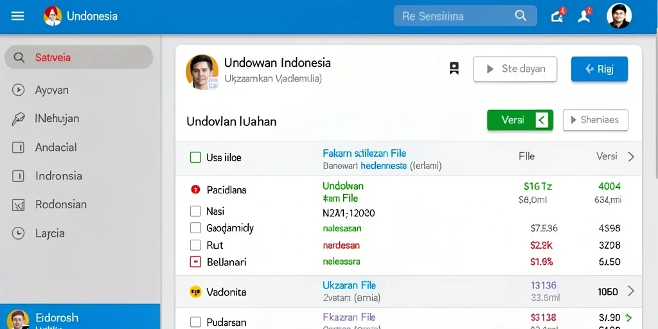Click the Ayoyan play-circle icon
658x329 pixels.
pos(18,90)
